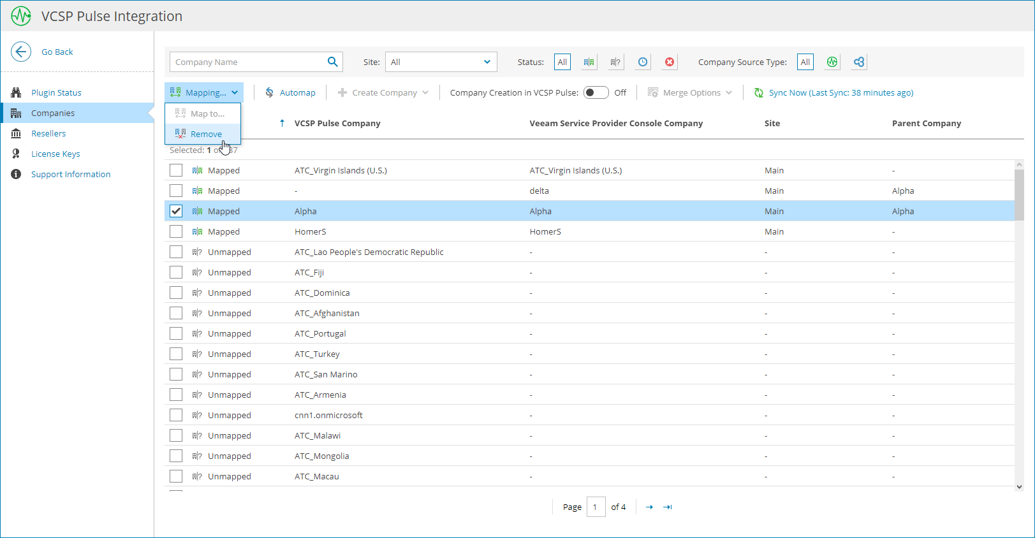Click Go Back link text
This screenshot has height=538, width=1035.
[x=57, y=52]
